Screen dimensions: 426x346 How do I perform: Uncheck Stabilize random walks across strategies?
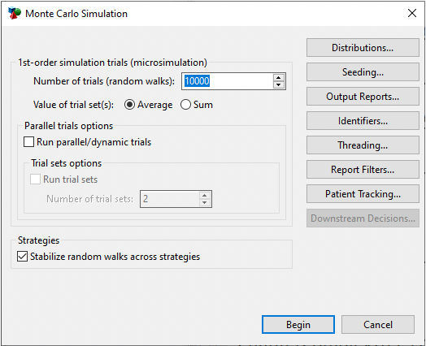coord(22,257)
